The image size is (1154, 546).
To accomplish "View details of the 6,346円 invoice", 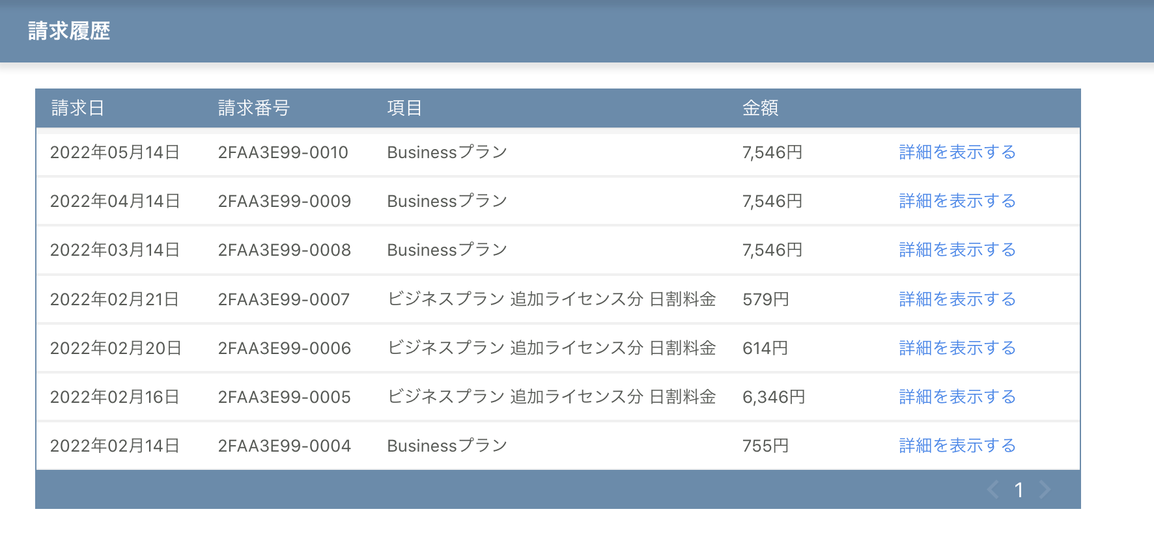I will point(957,397).
